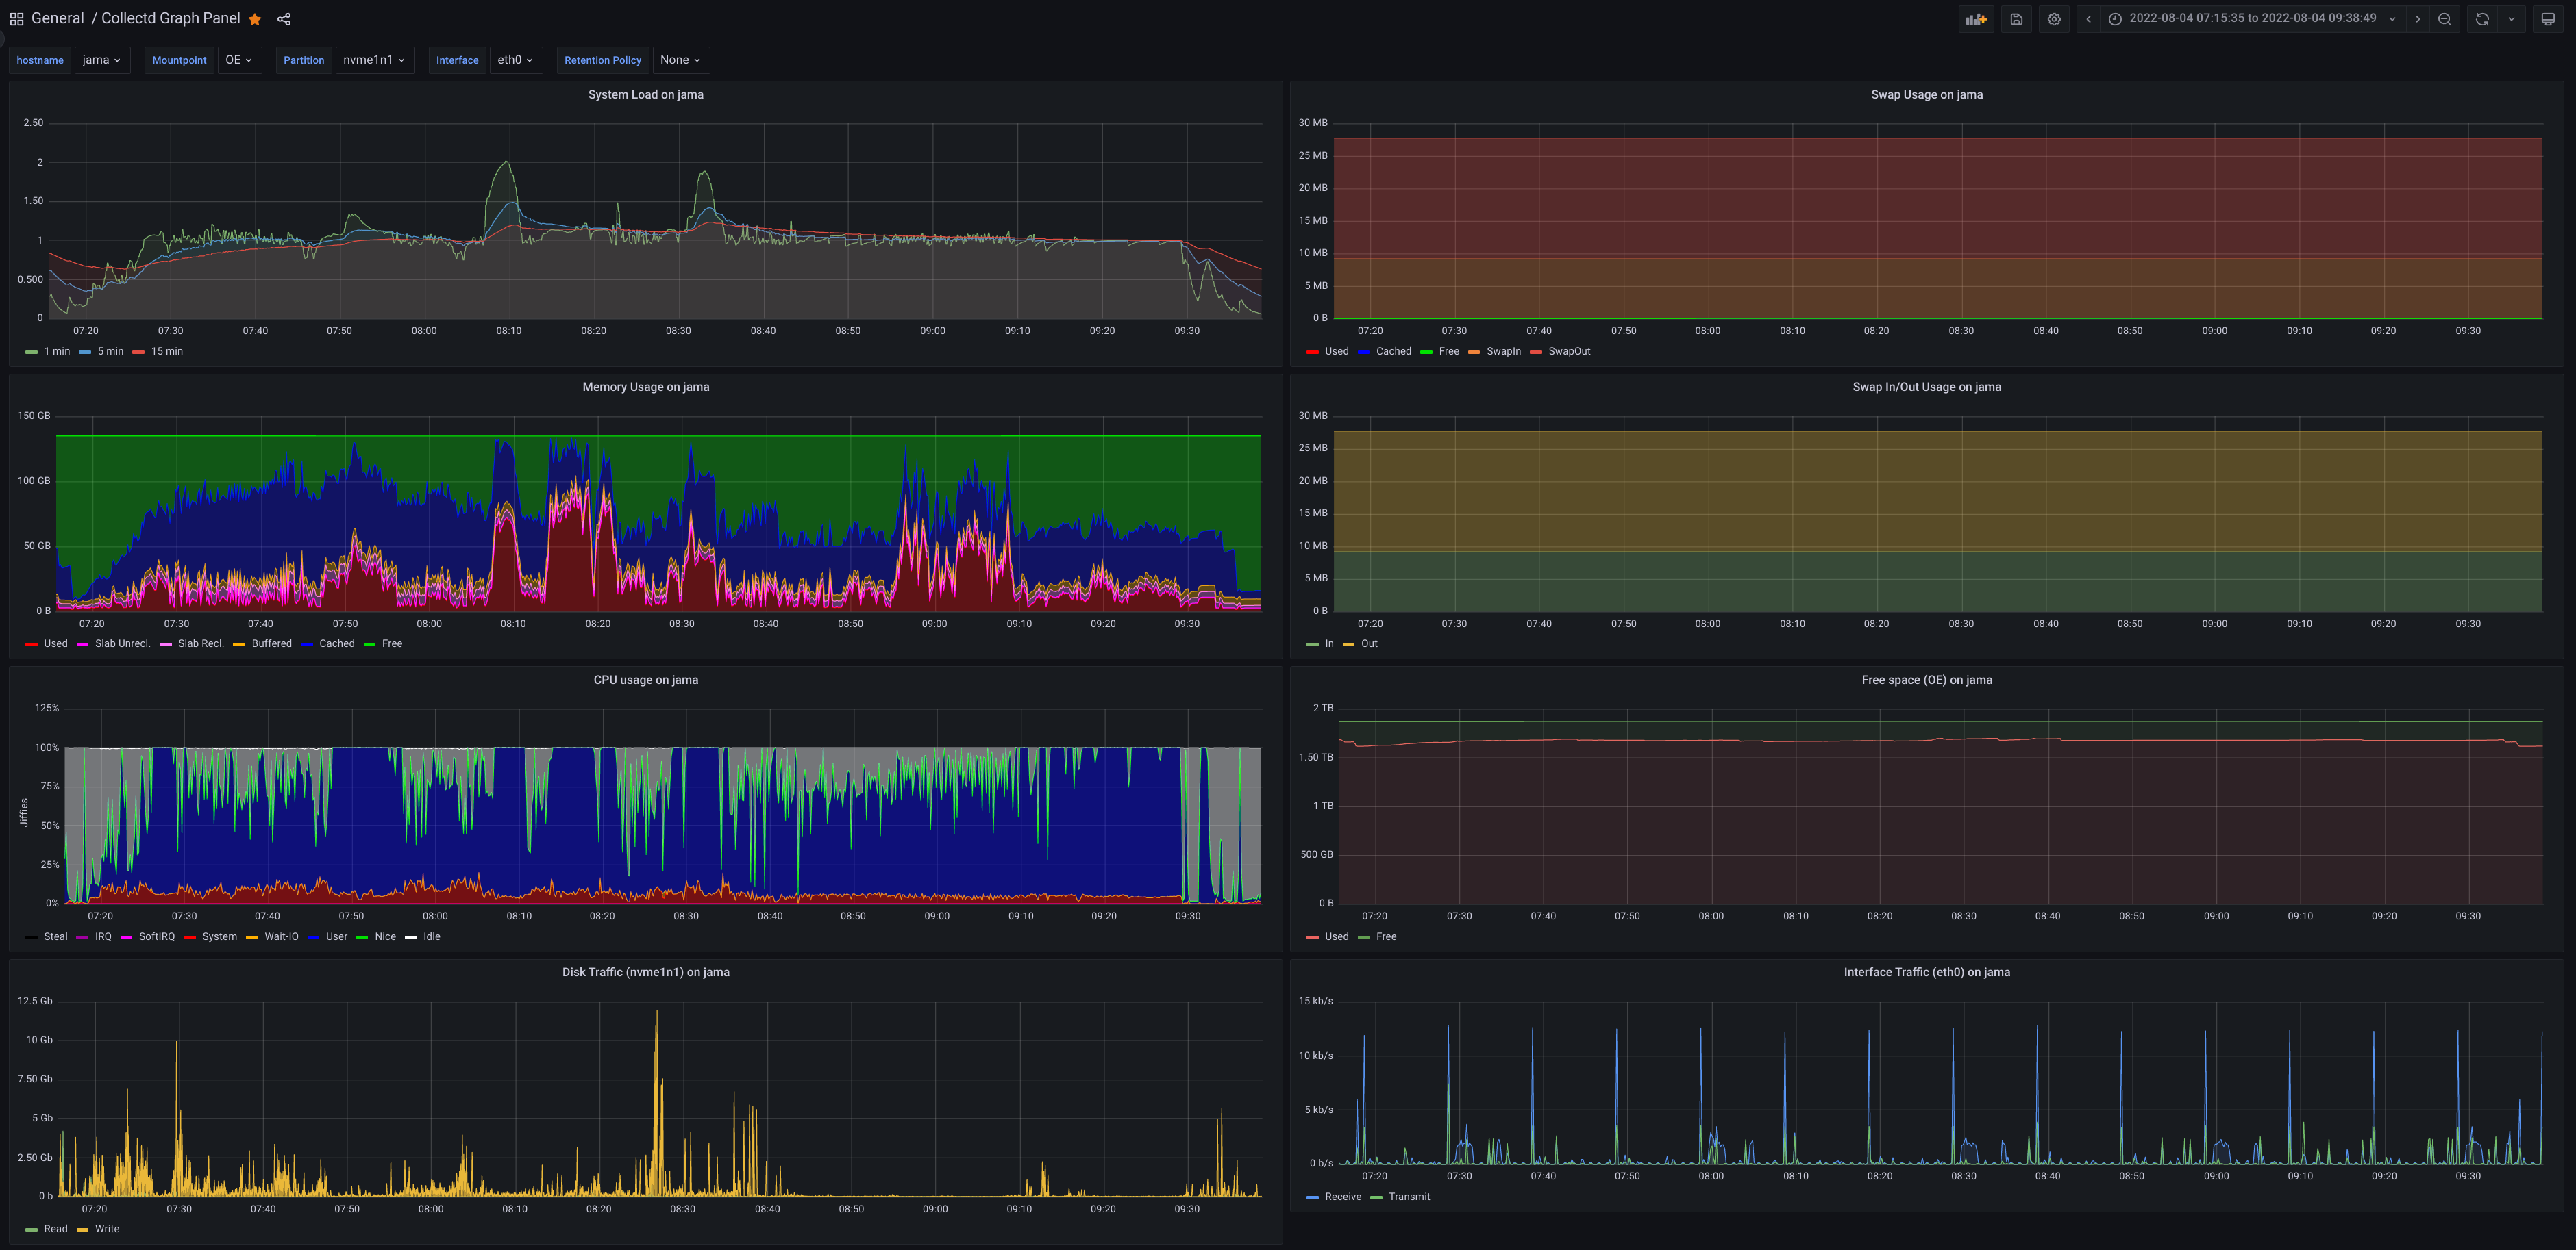Toggle Receive series in Interface Traffic legend
Image resolution: width=2576 pixels, height=1250 pixels.
point(1343,1197)
